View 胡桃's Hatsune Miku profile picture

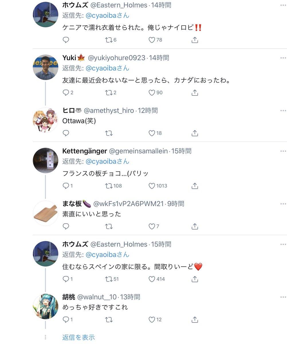tap(46, 306)
